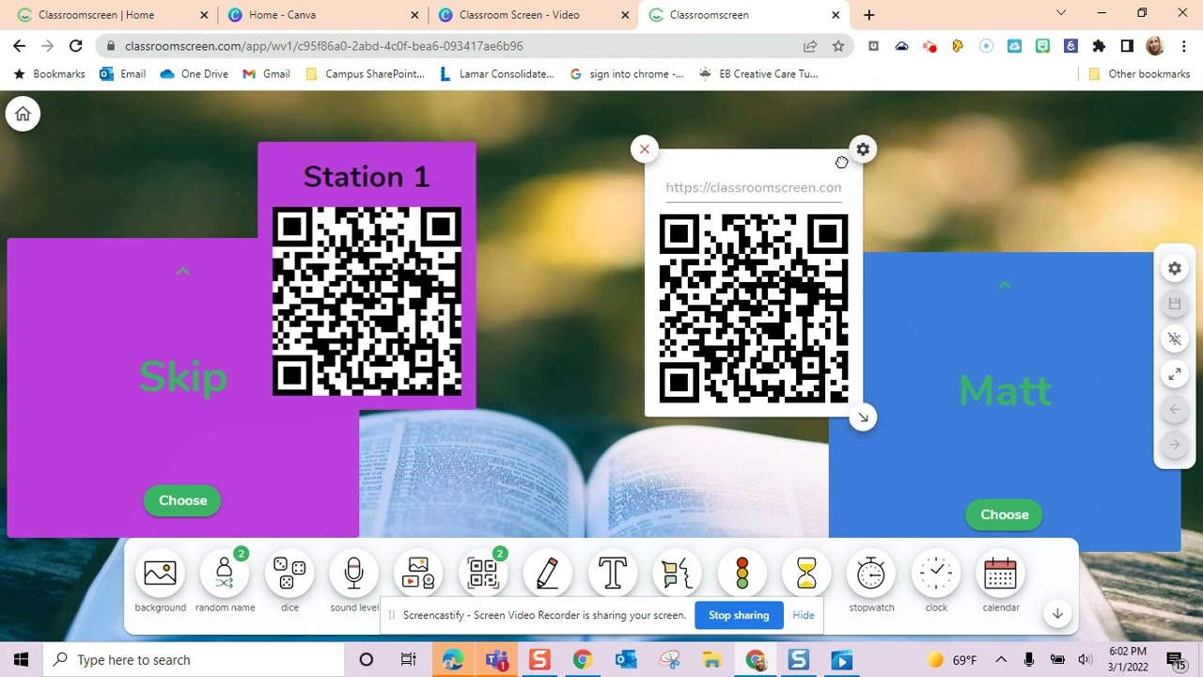Viewport: 1203px width, 677px height.
Task: Open the calendar widget
Action: click(x=1001, y=574)
